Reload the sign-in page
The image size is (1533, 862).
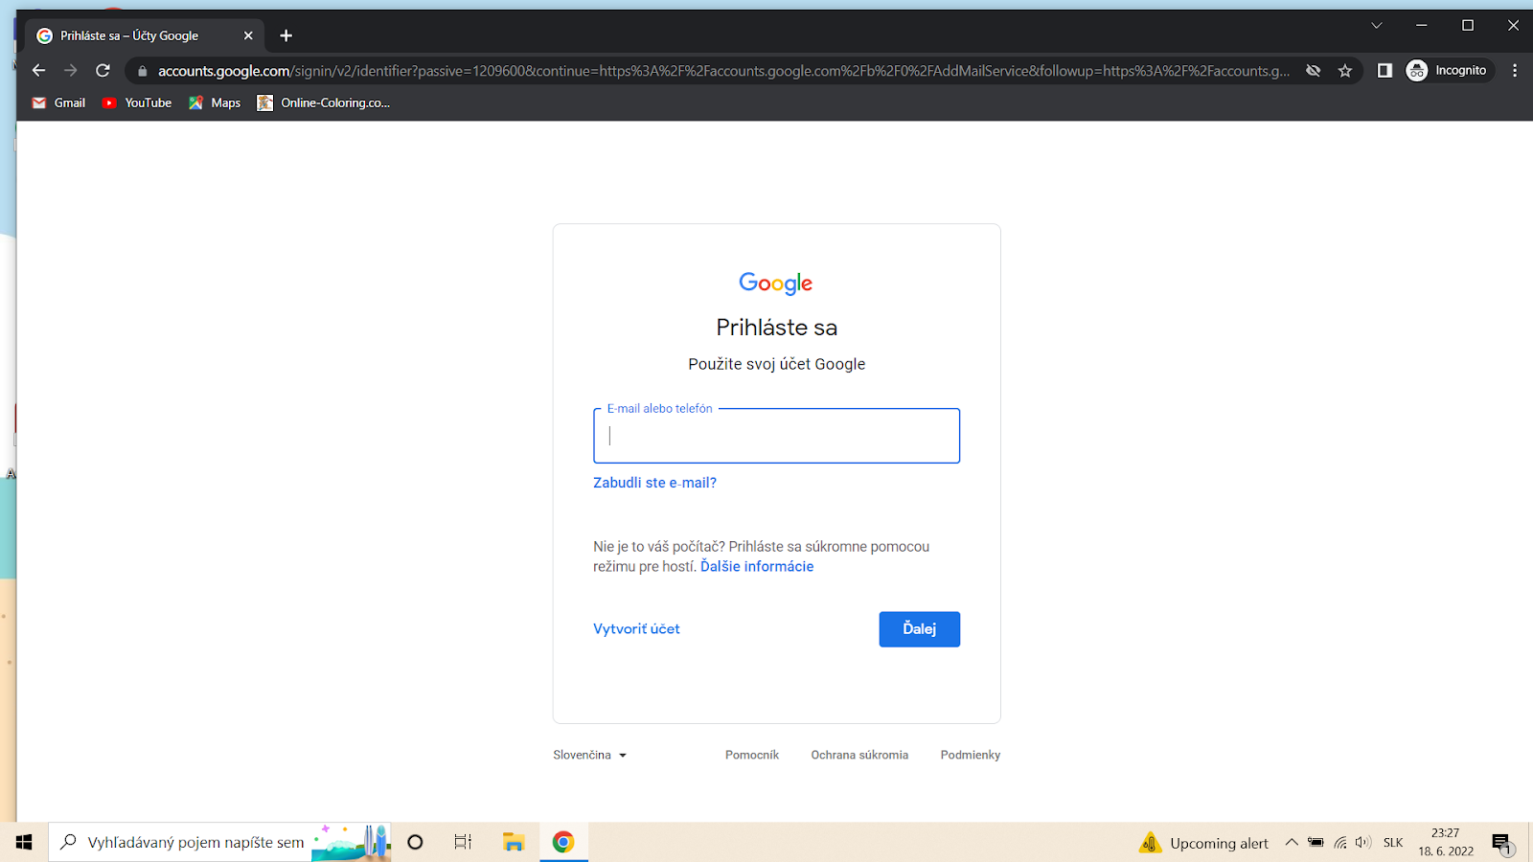click(x=103, y=70)
